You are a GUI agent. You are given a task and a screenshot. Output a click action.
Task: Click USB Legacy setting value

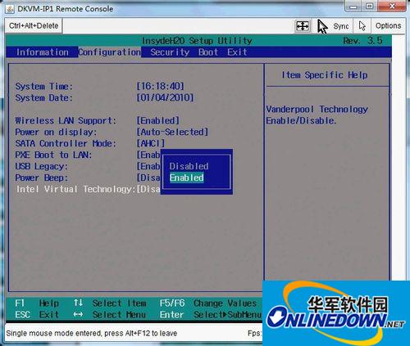pyautogui.click(x=148, y=166)
